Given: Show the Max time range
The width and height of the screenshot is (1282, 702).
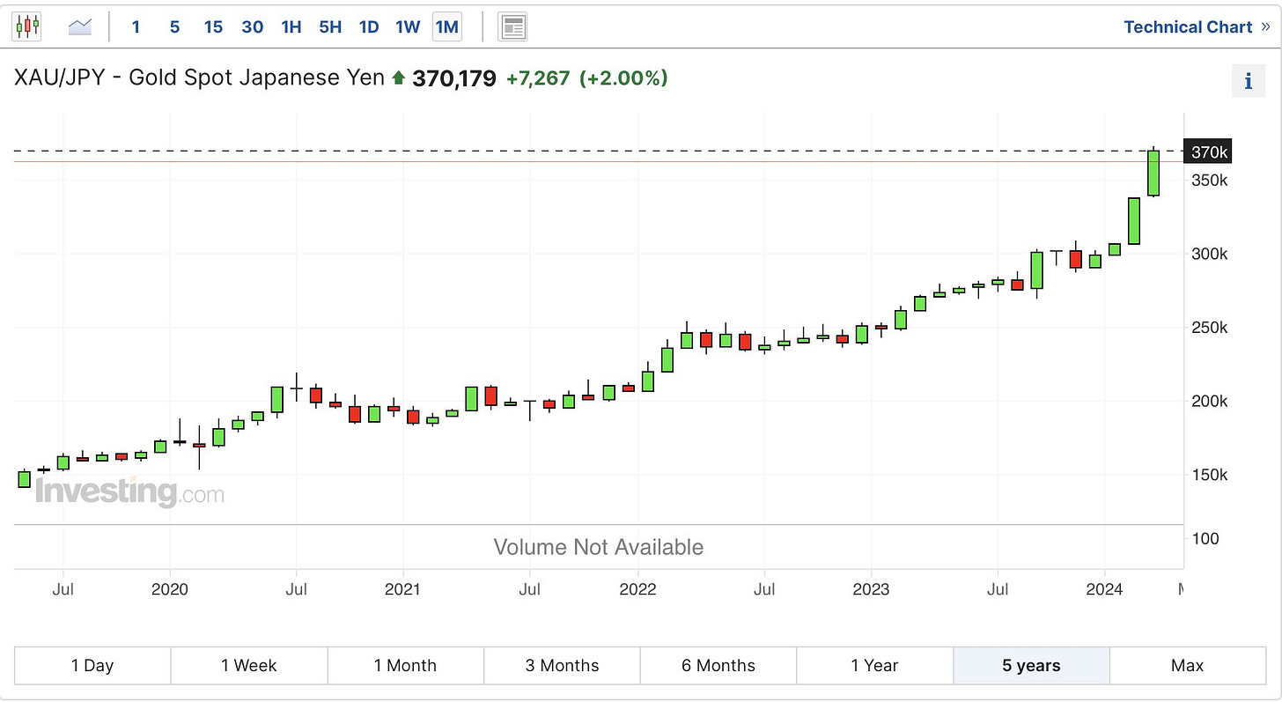Looking at the screenshot, I should (1187, 665).
